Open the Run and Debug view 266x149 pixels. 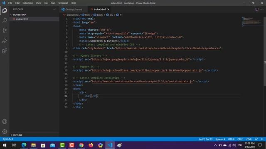pyautogui.click(x=5, y=41)
